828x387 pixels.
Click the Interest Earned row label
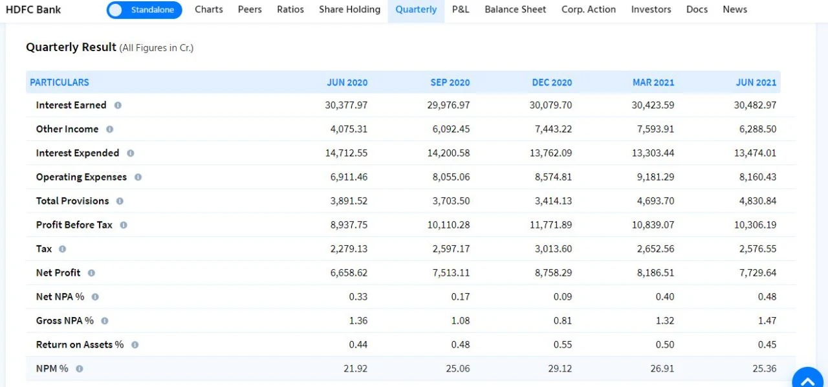coord(71,105)
